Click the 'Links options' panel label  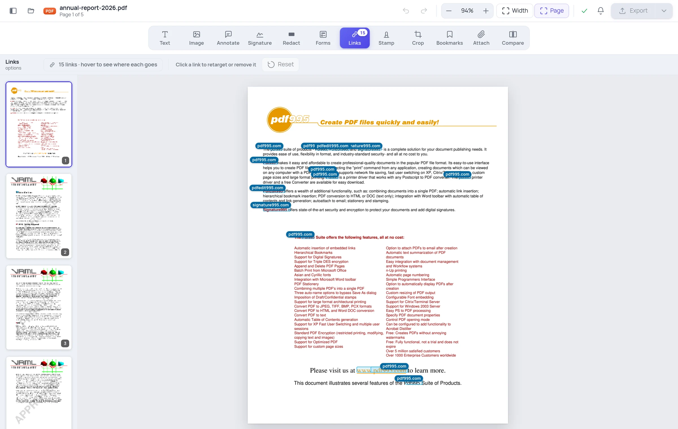(13, 65)
